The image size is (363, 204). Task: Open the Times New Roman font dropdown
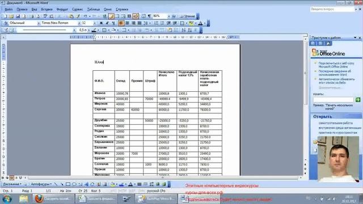click(x=79, y=23)
